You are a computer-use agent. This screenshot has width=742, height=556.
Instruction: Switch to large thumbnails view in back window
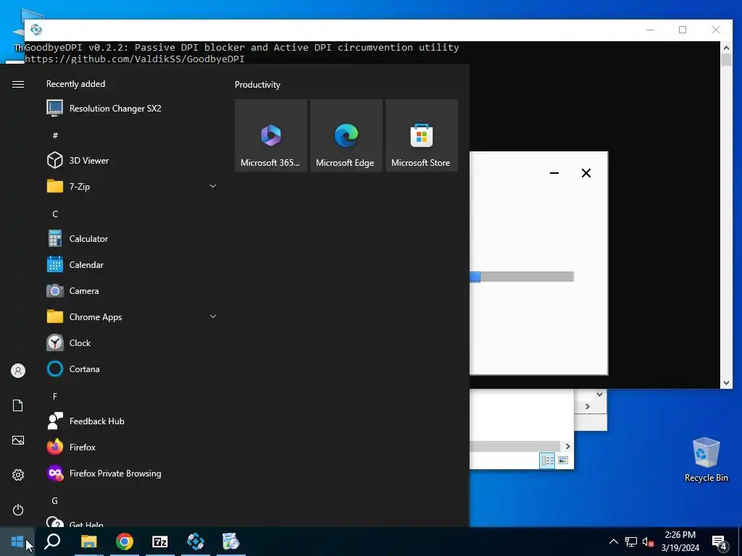(563, 460)
